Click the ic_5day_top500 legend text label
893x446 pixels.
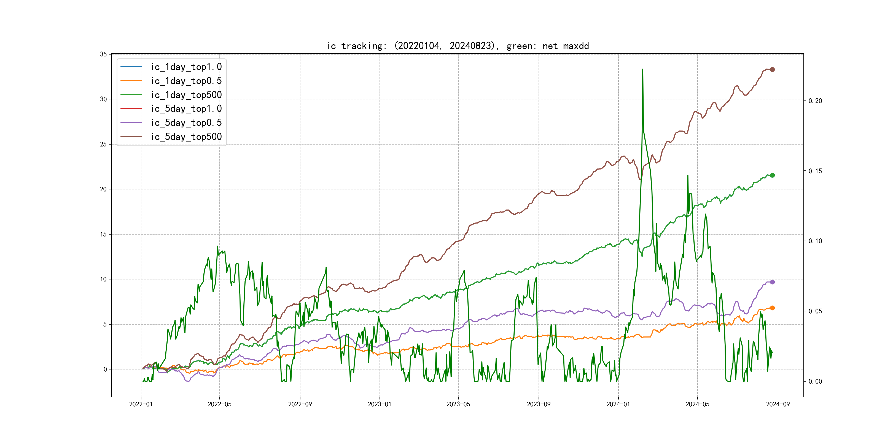(186, 137)
